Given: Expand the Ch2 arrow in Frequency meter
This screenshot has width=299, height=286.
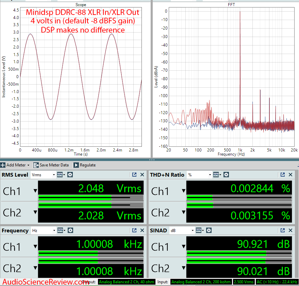Looking at the screenshot, I should [x=35, y=268].
